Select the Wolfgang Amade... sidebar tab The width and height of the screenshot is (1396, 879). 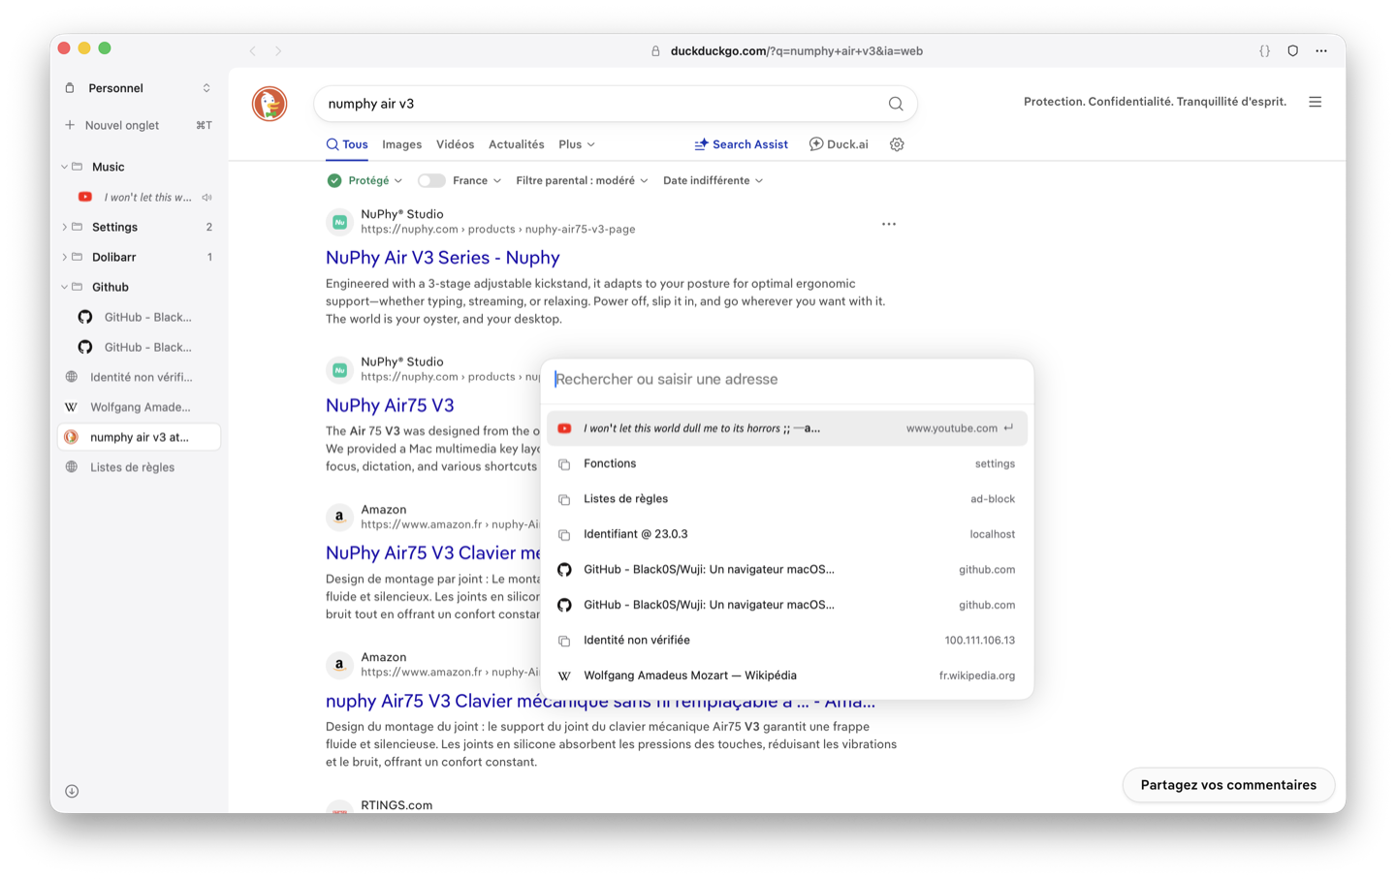point(139,407)
